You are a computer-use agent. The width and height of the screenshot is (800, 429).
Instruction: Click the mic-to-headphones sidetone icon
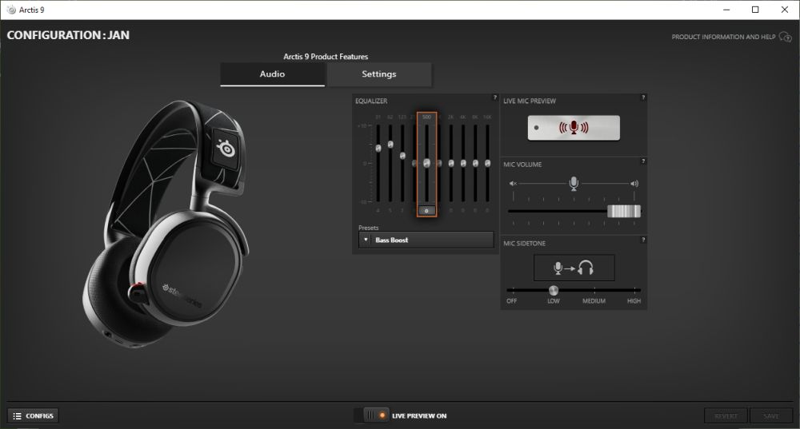click(574, 268)
